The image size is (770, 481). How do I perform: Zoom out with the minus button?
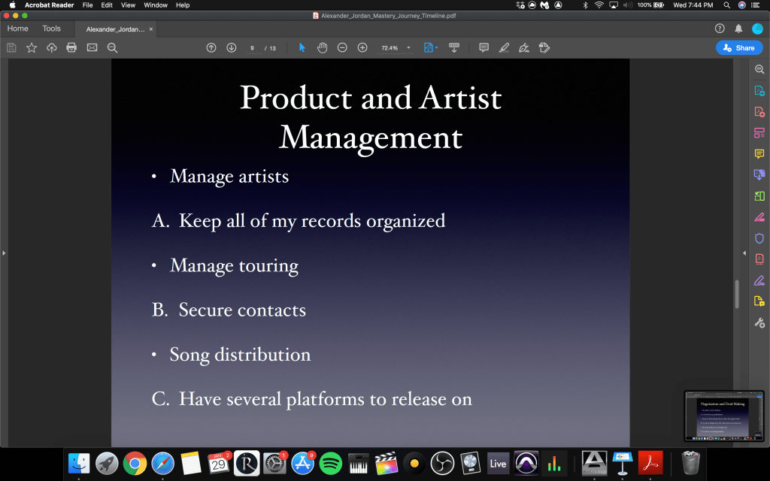[342, 47]
